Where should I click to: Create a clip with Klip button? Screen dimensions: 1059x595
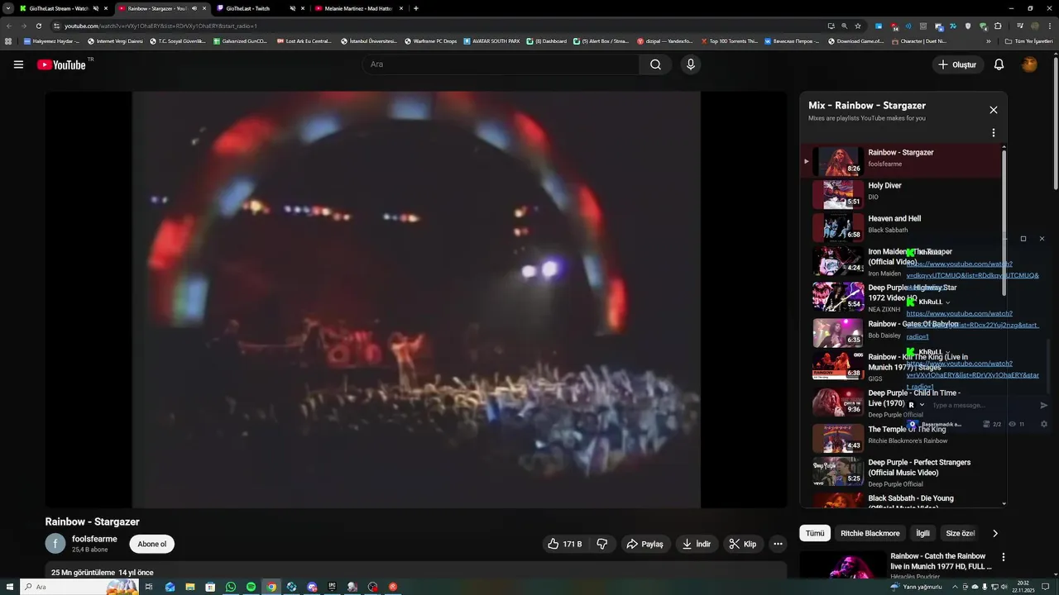tap(743, 544)
